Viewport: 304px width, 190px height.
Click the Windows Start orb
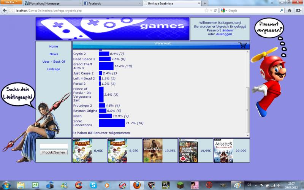point(6,185)
